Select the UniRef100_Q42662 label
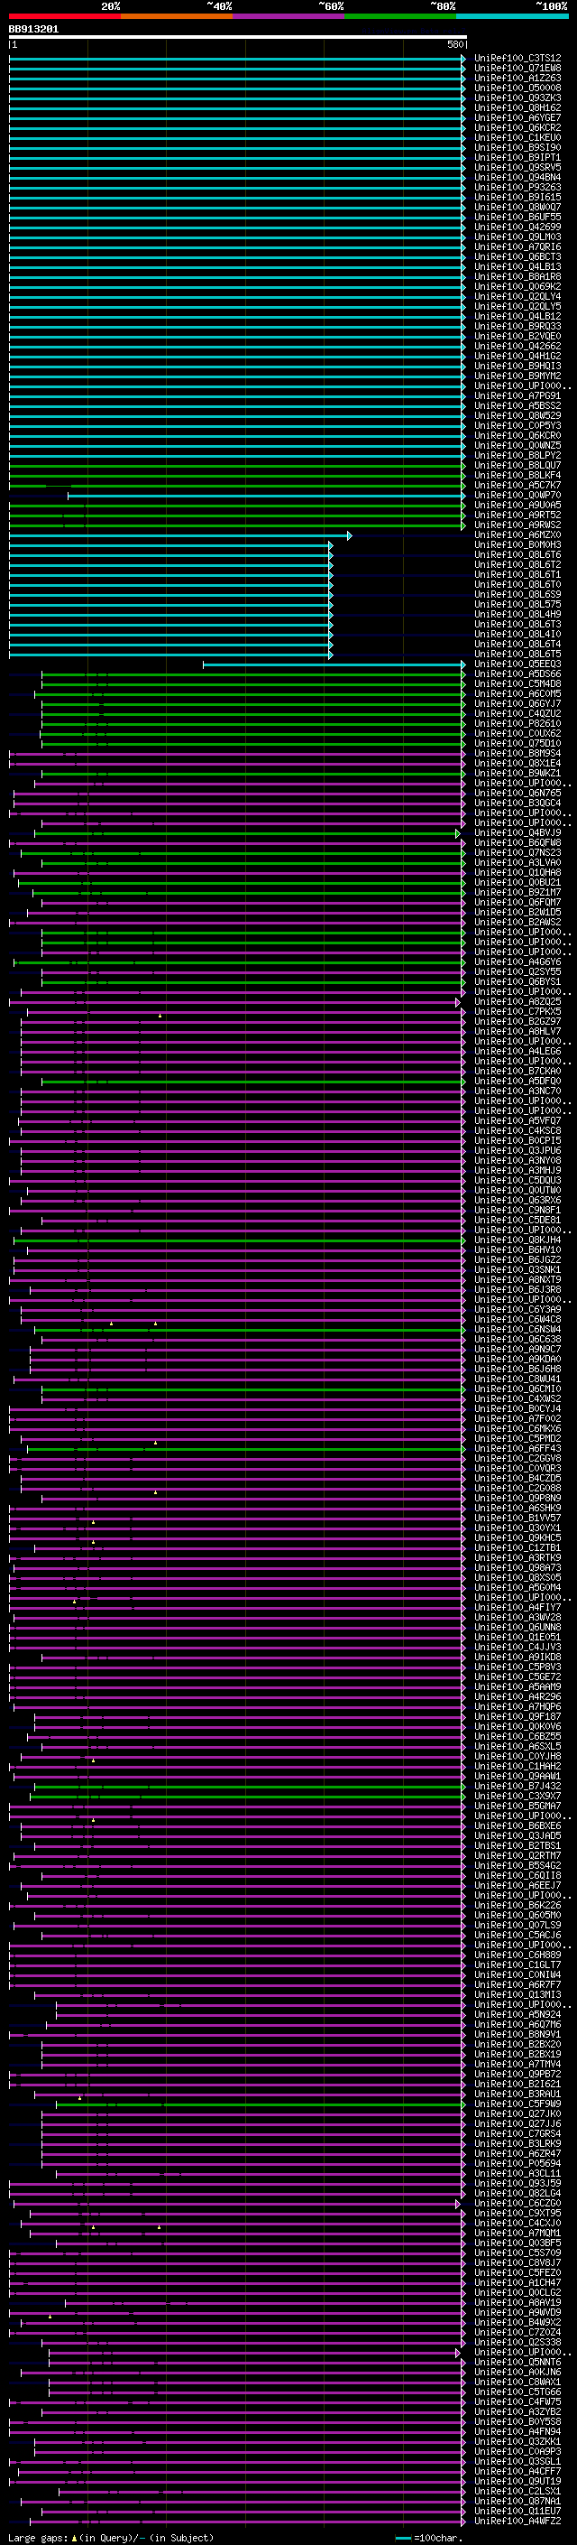This screenshot has height=2545, width=577. pos(517,346)
